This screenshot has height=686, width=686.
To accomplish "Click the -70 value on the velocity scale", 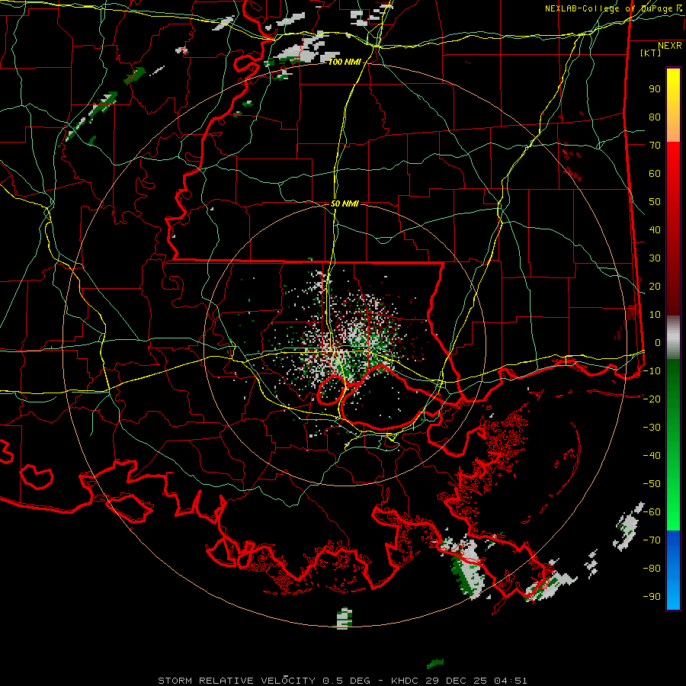I will pyautogui.click(x=652, y=540).
